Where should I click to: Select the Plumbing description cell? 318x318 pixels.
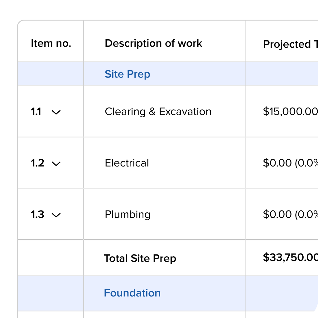point(127,214)
